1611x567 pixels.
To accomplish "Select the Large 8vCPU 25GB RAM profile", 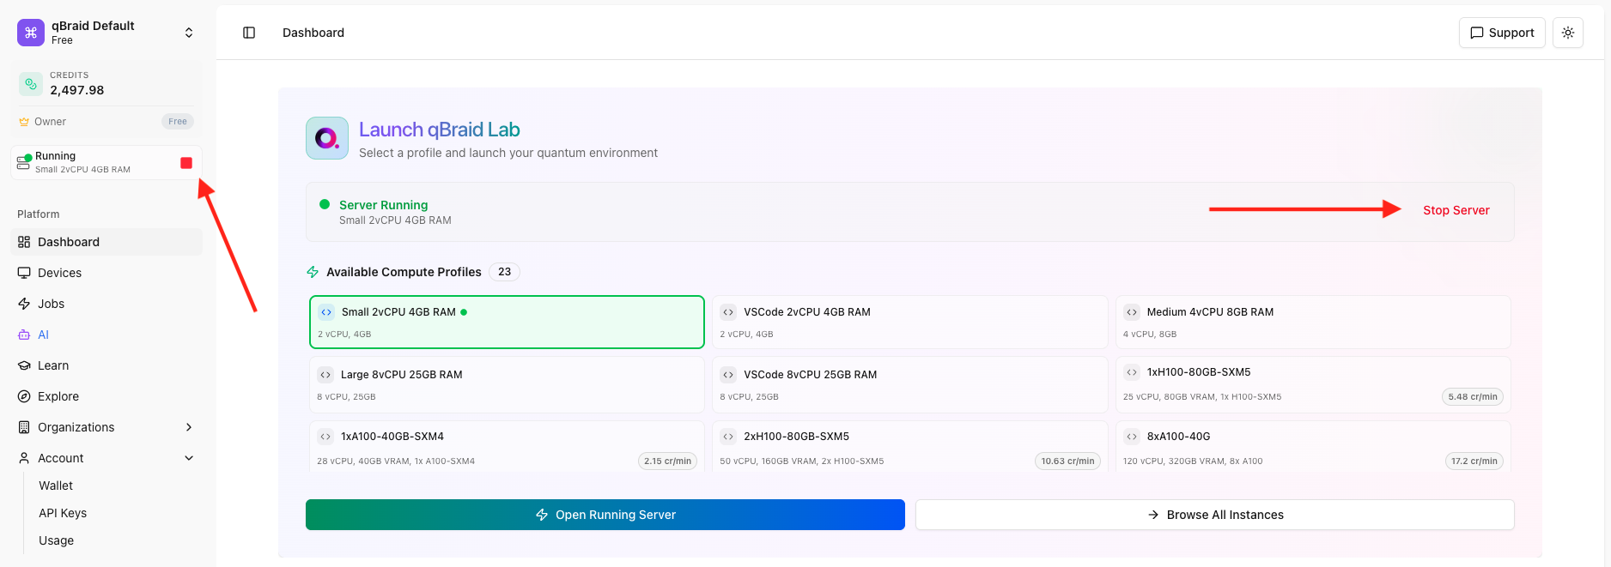I will coord(507,385).
